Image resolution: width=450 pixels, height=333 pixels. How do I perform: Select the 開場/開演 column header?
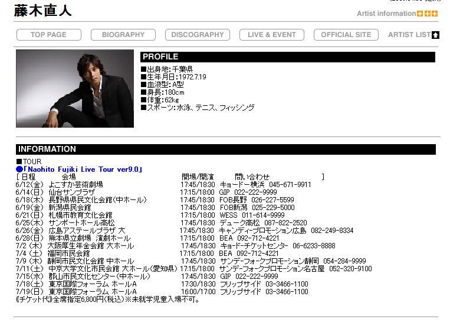198,177
